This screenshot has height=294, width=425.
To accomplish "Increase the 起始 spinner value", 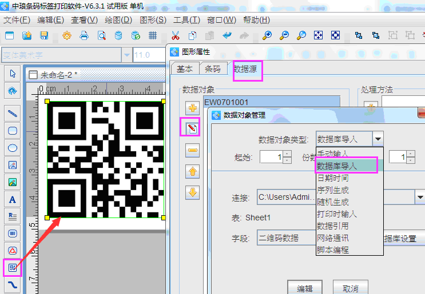I will (x=287, y=154).
